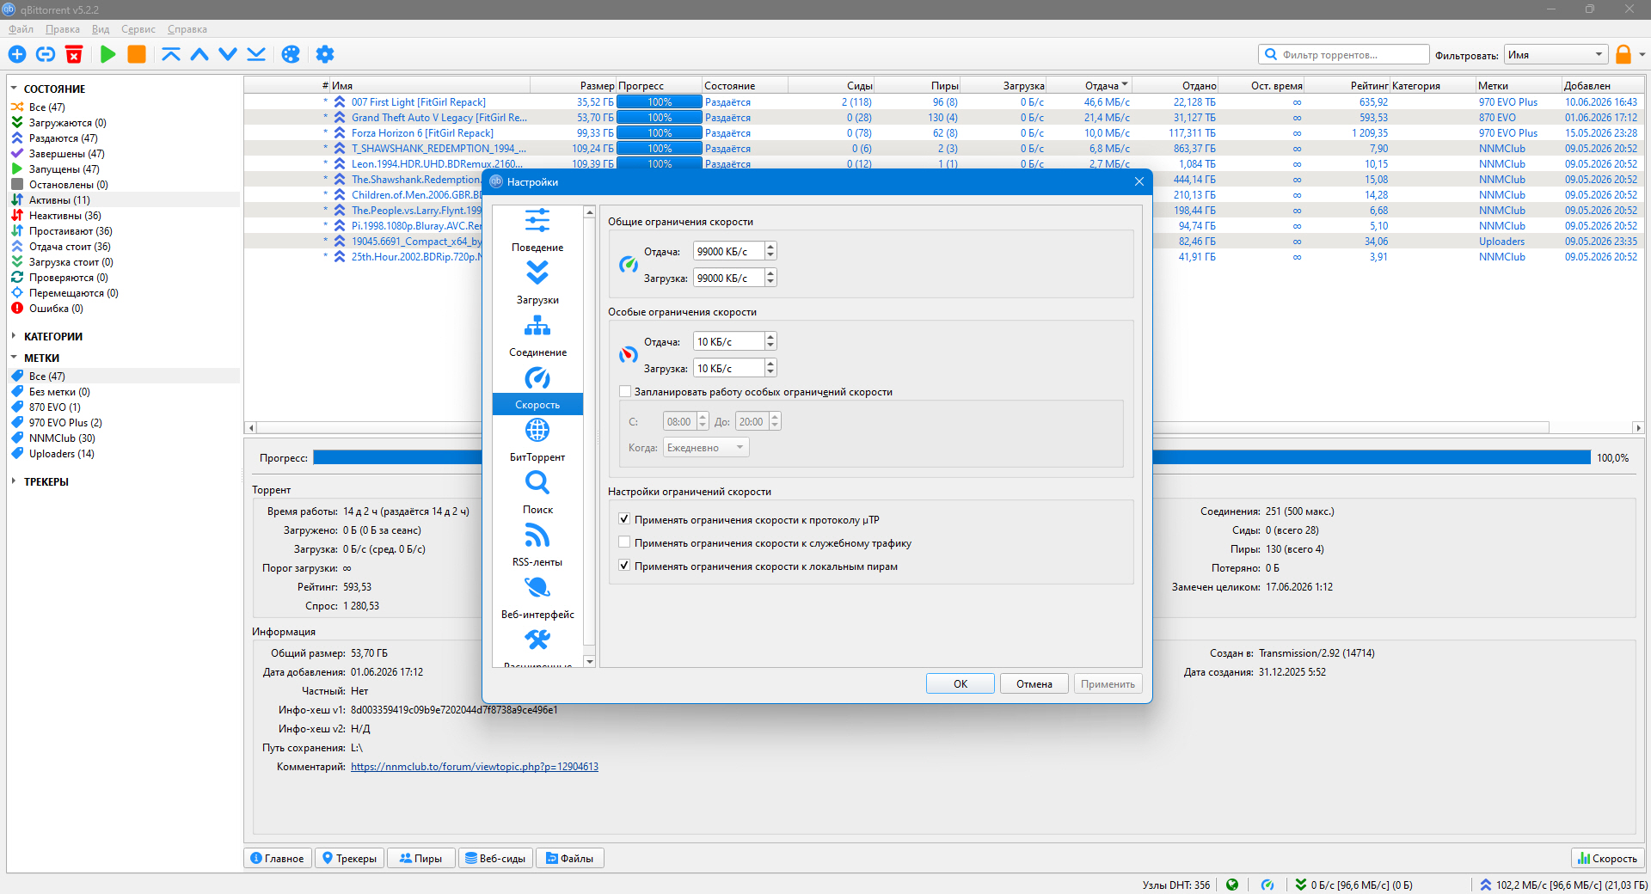Viewport: 1651px width, 894px height.
Task: Enable scheduling of special speed limits
Action: [625, 391]
